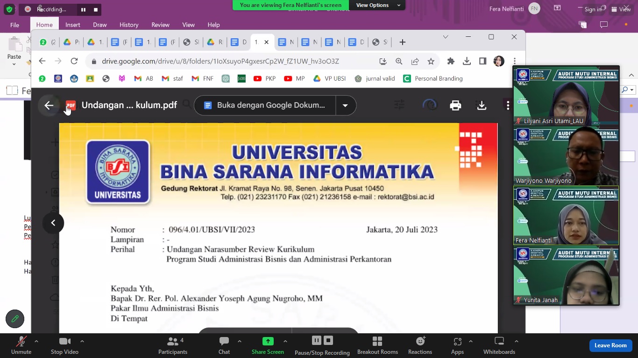The height and width of the screenshot is (358, 638).
Task: Stop Video in the Zoom toolbar
Action: point(64,345)
